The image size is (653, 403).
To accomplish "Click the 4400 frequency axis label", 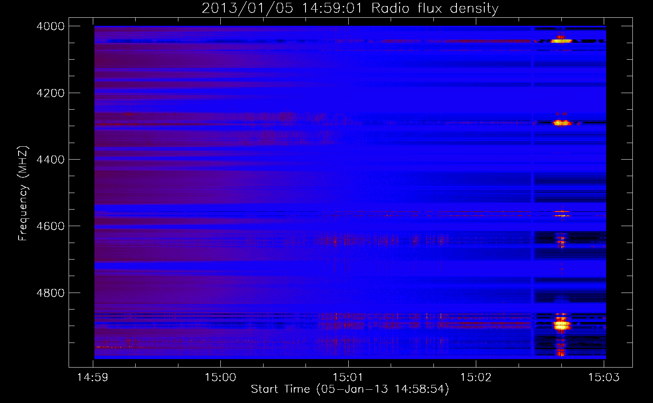I will coord(50,160).
